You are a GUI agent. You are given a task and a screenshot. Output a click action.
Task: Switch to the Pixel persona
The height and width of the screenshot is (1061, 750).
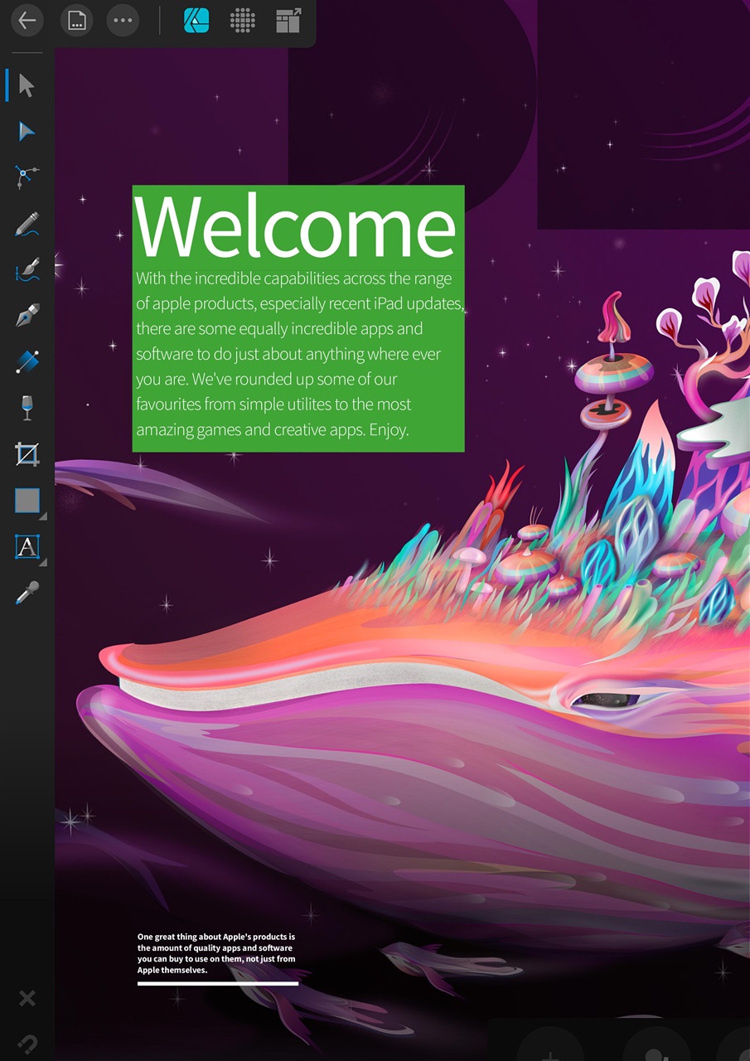point(243,21)
